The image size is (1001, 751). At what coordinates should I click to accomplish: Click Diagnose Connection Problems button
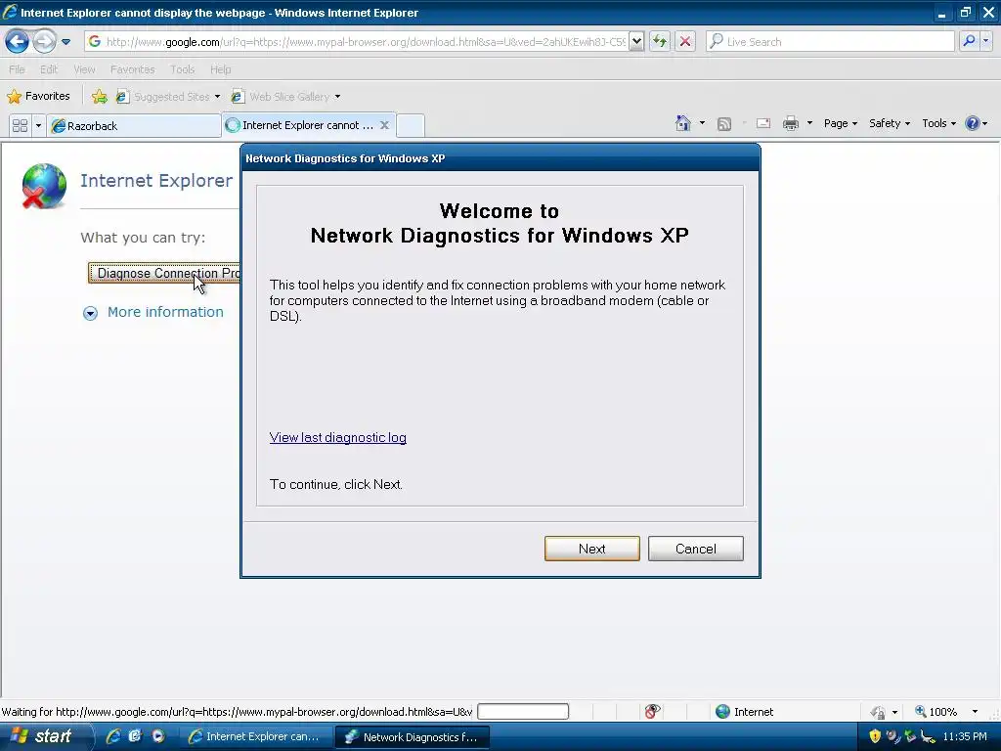tap(164, 274)
